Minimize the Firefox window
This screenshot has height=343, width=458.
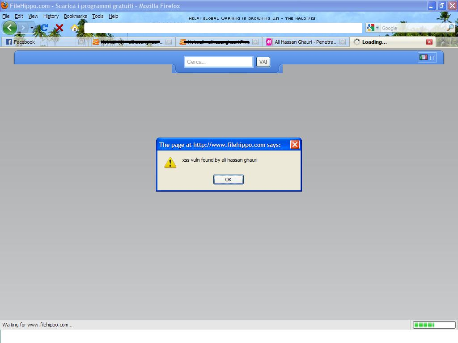pos(432,5)
